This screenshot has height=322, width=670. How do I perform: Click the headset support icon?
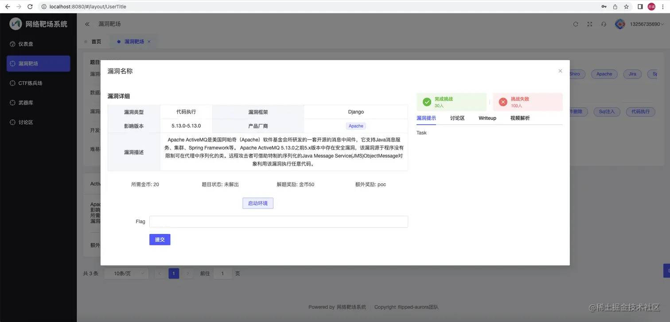[604, 24]
